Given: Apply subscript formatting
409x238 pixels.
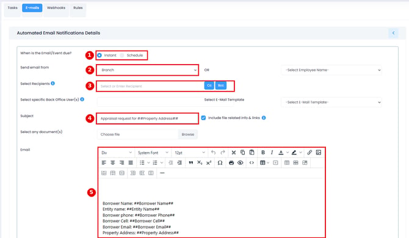Looking at the screenshot, I should point(200,163).
